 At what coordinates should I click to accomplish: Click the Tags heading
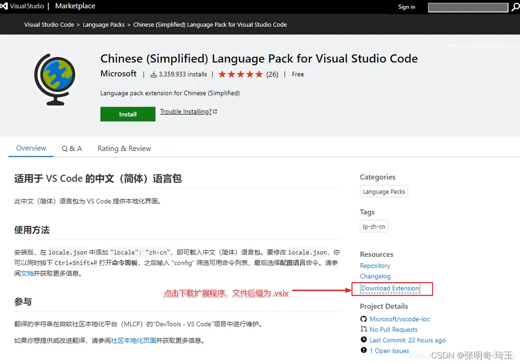coord(367,212)
